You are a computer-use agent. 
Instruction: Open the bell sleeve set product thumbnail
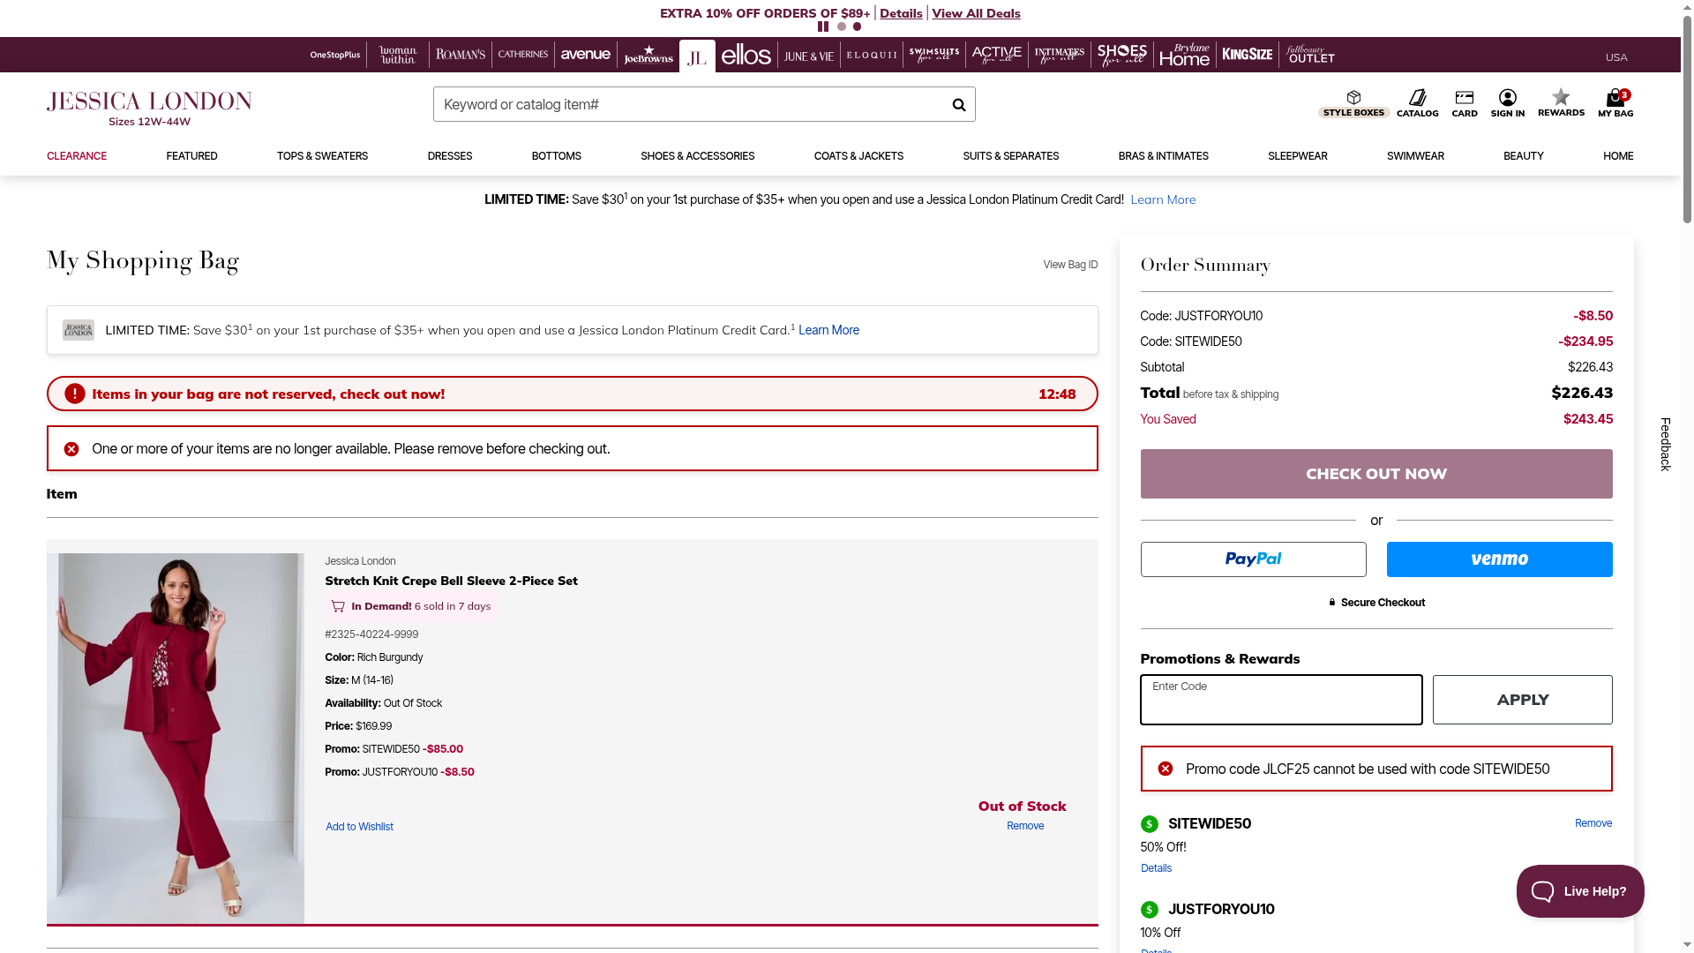click(x=176, y=738)
